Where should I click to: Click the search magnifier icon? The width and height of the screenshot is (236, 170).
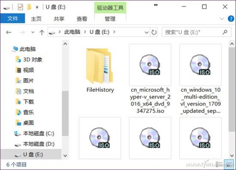pos(225,32)
